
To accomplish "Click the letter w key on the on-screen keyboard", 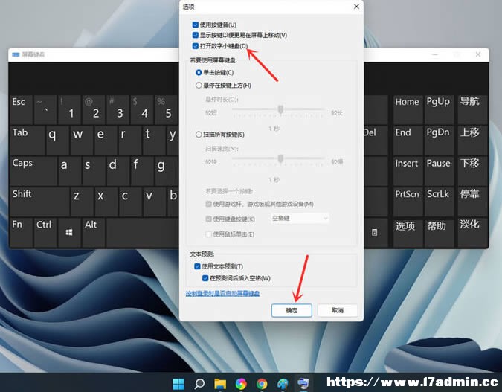I will pyautogui.click(x=82, y=141).
